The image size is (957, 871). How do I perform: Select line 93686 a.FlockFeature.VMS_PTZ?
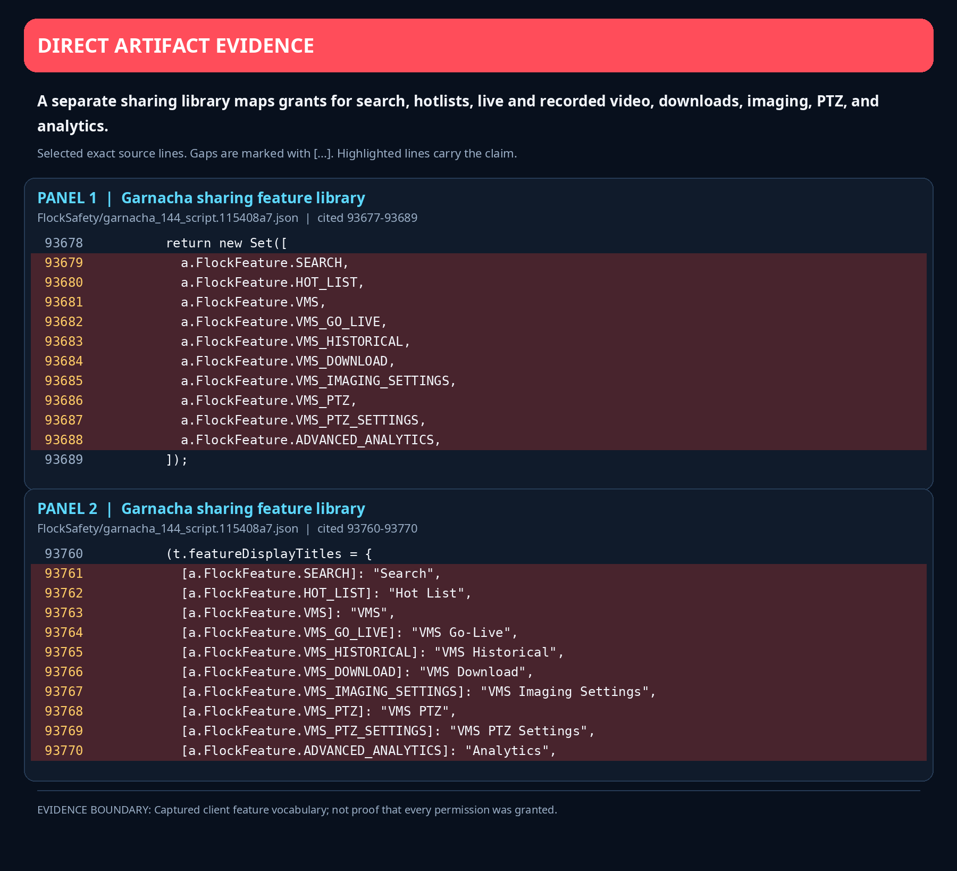(x=478, y=401)
